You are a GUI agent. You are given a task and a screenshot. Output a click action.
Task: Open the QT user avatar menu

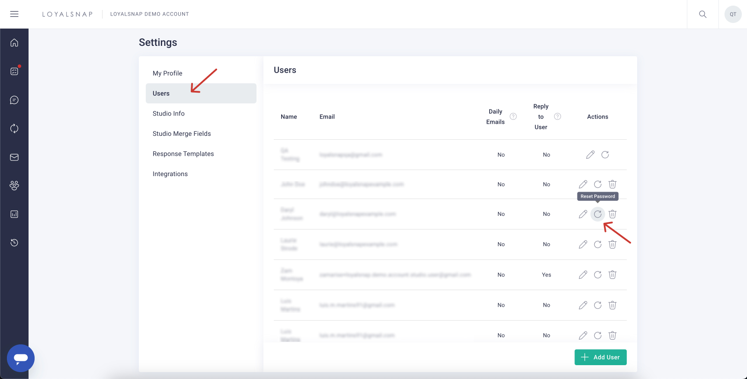tap(733, 14)
